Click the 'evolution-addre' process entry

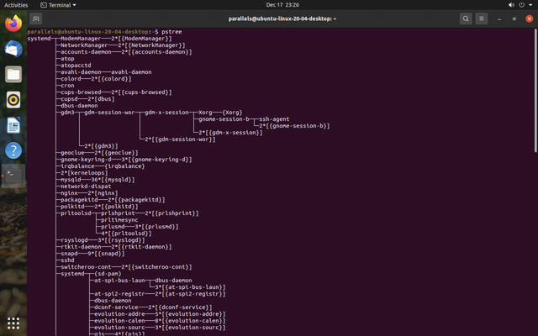pos(119,314)
